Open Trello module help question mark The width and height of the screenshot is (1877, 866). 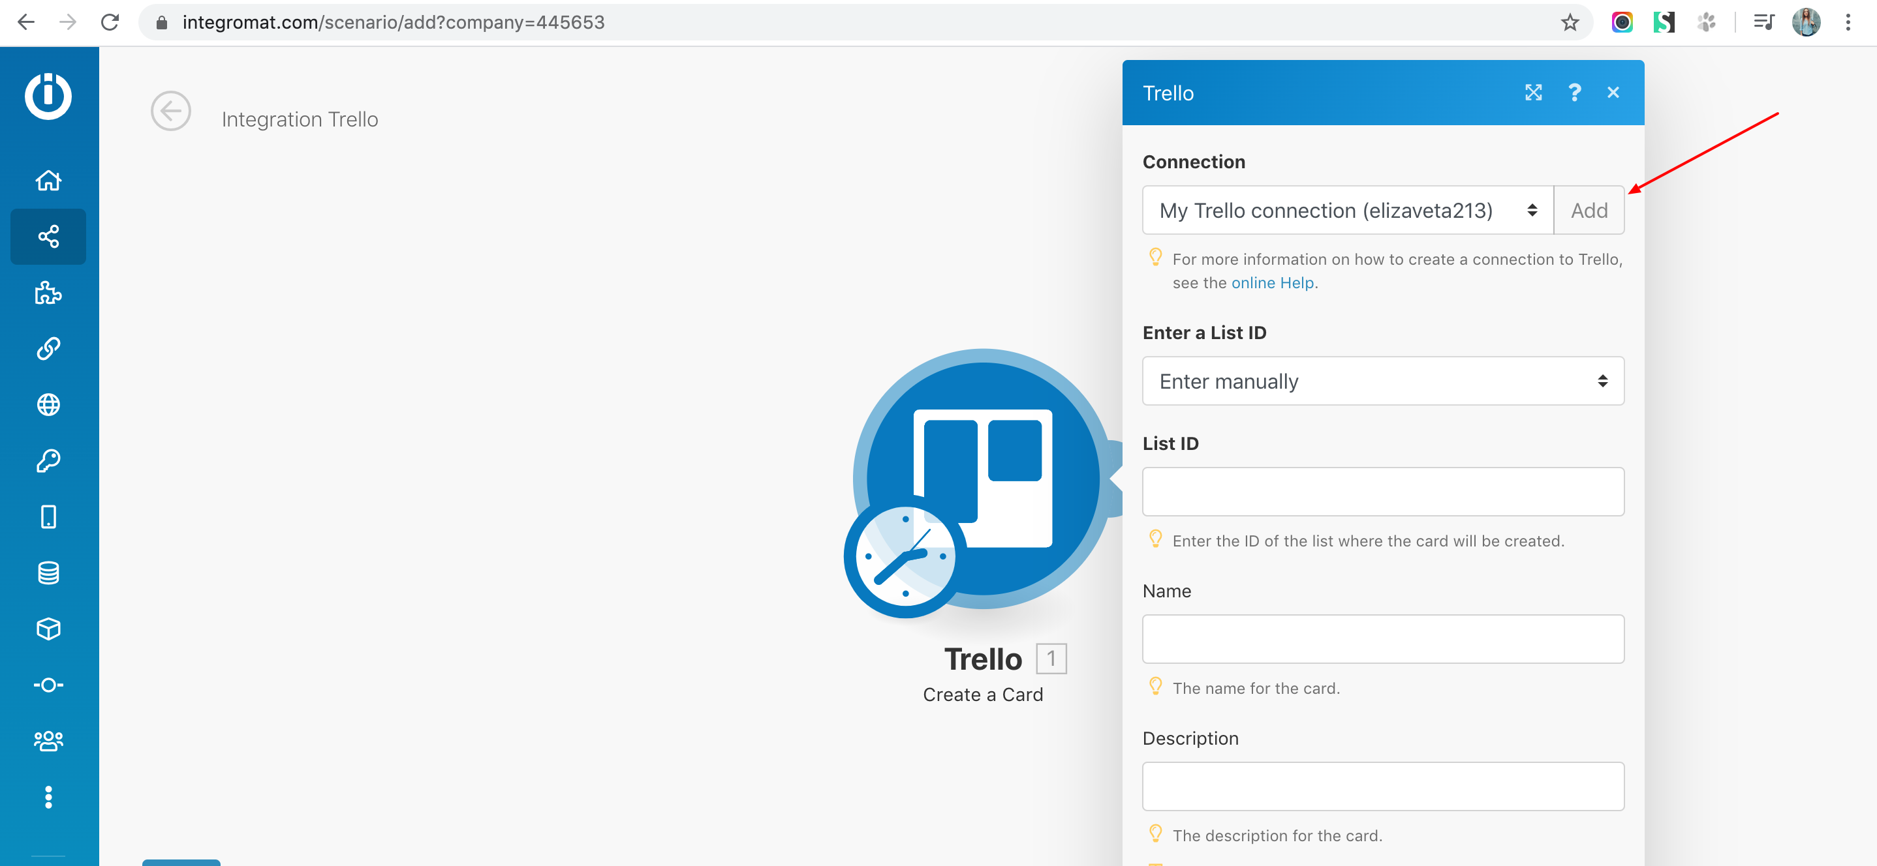point(1574,93)
